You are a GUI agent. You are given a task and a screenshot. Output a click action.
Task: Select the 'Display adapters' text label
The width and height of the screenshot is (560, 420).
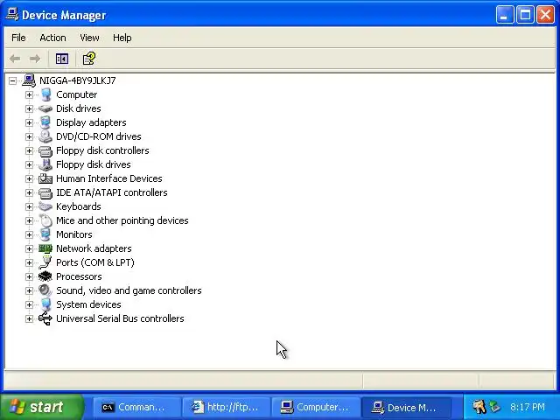91,122
